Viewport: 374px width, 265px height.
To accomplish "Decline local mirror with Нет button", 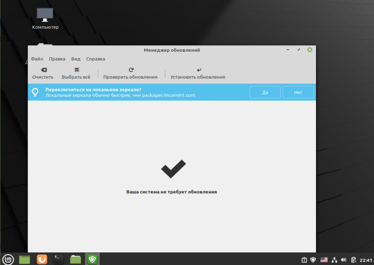I will (x=298, y=92).
